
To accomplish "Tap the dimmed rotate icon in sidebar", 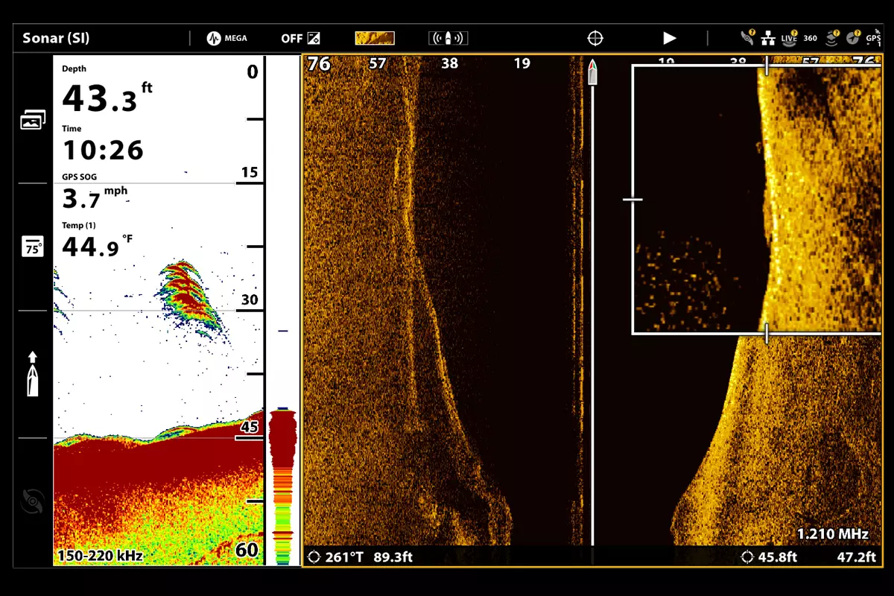I will tap(33, 501).
